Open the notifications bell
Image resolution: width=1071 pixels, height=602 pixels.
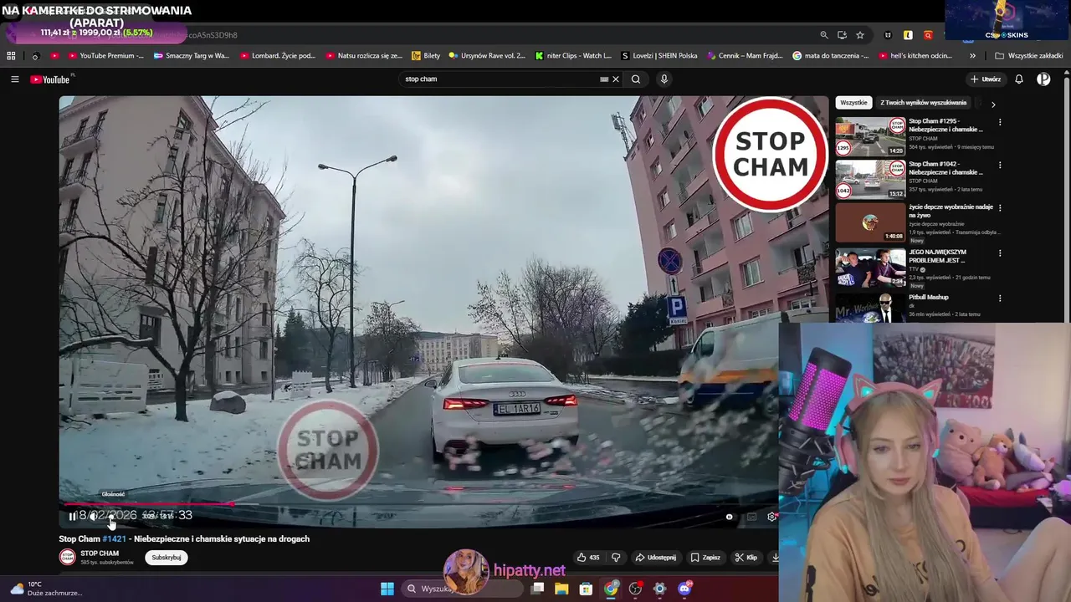[1019, 79]
